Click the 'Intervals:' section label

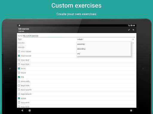(x=21, y=47)
